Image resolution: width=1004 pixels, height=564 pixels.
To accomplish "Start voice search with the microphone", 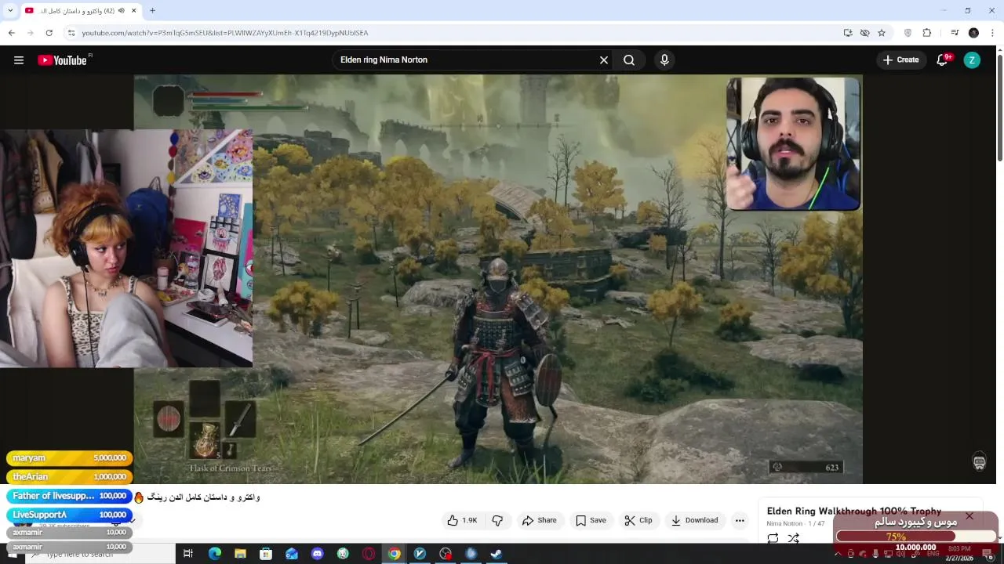I will point(664,60).
